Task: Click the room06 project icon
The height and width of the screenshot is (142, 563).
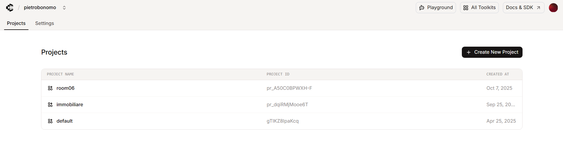Action: (x=50, y=88)
